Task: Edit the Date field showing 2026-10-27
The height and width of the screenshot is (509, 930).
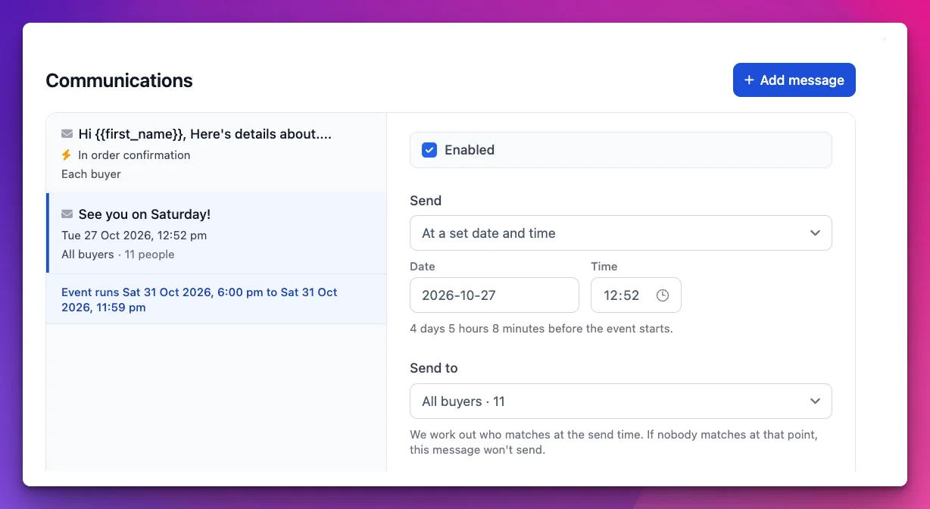Action: tap(495, 295)
